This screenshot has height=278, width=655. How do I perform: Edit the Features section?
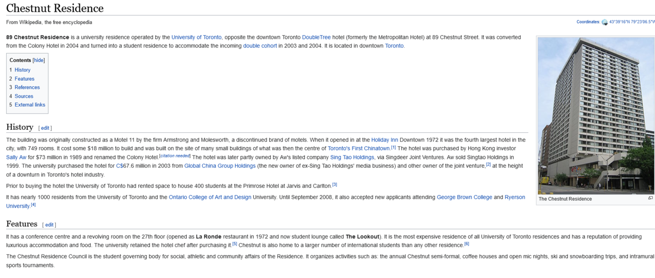coord(49,225)
